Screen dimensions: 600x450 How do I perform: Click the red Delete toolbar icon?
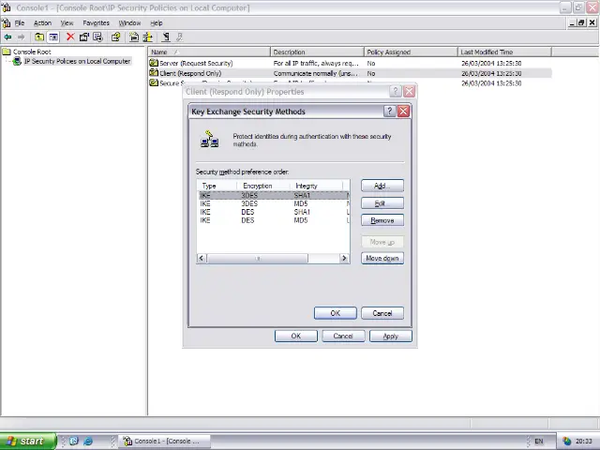[69, 37]
